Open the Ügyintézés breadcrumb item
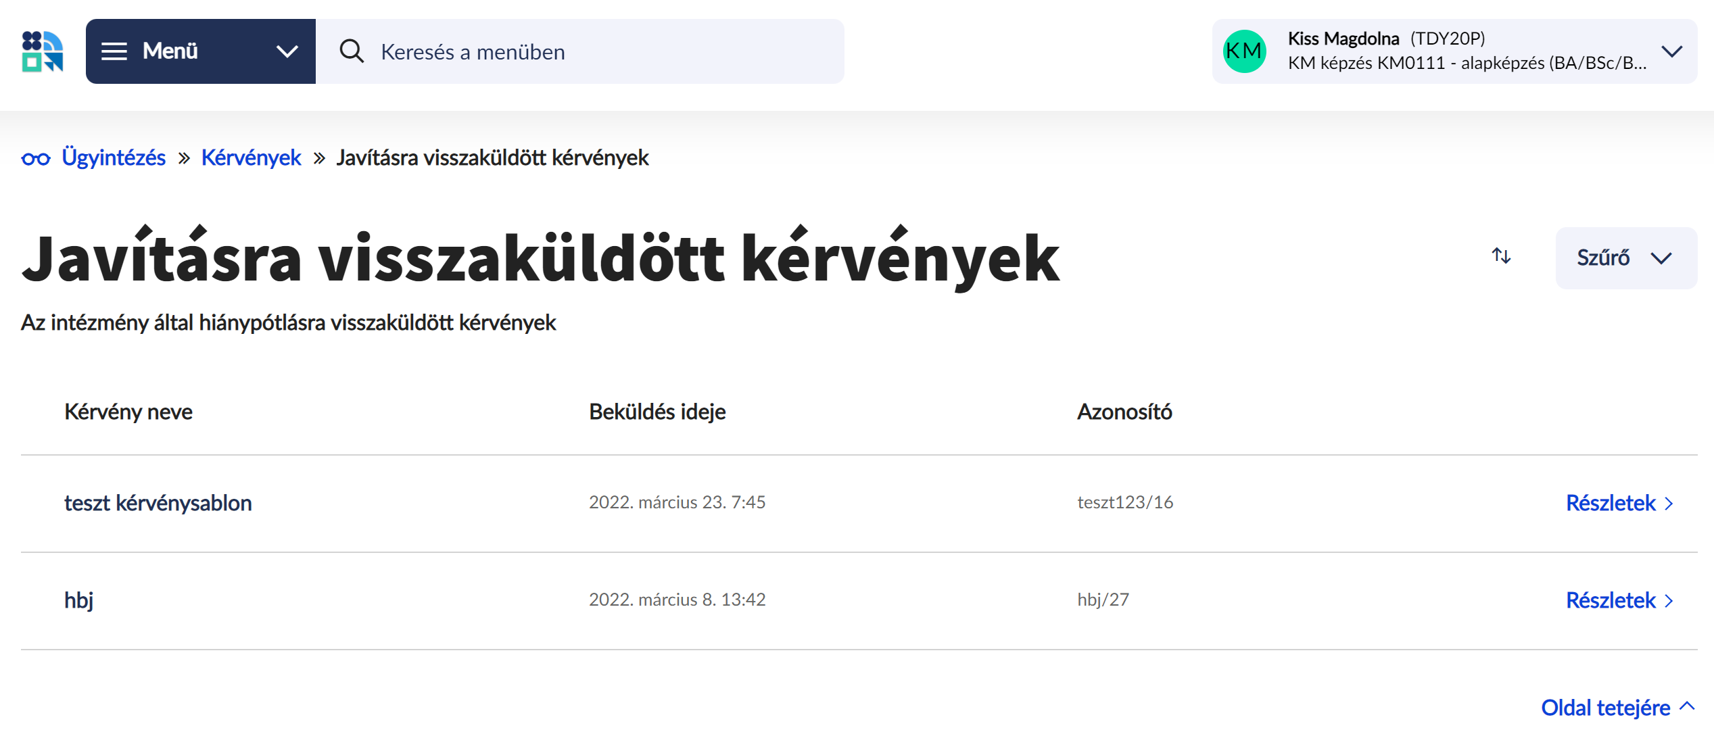The height and width of the screenshot is (751, 1714). pos(114,157)
